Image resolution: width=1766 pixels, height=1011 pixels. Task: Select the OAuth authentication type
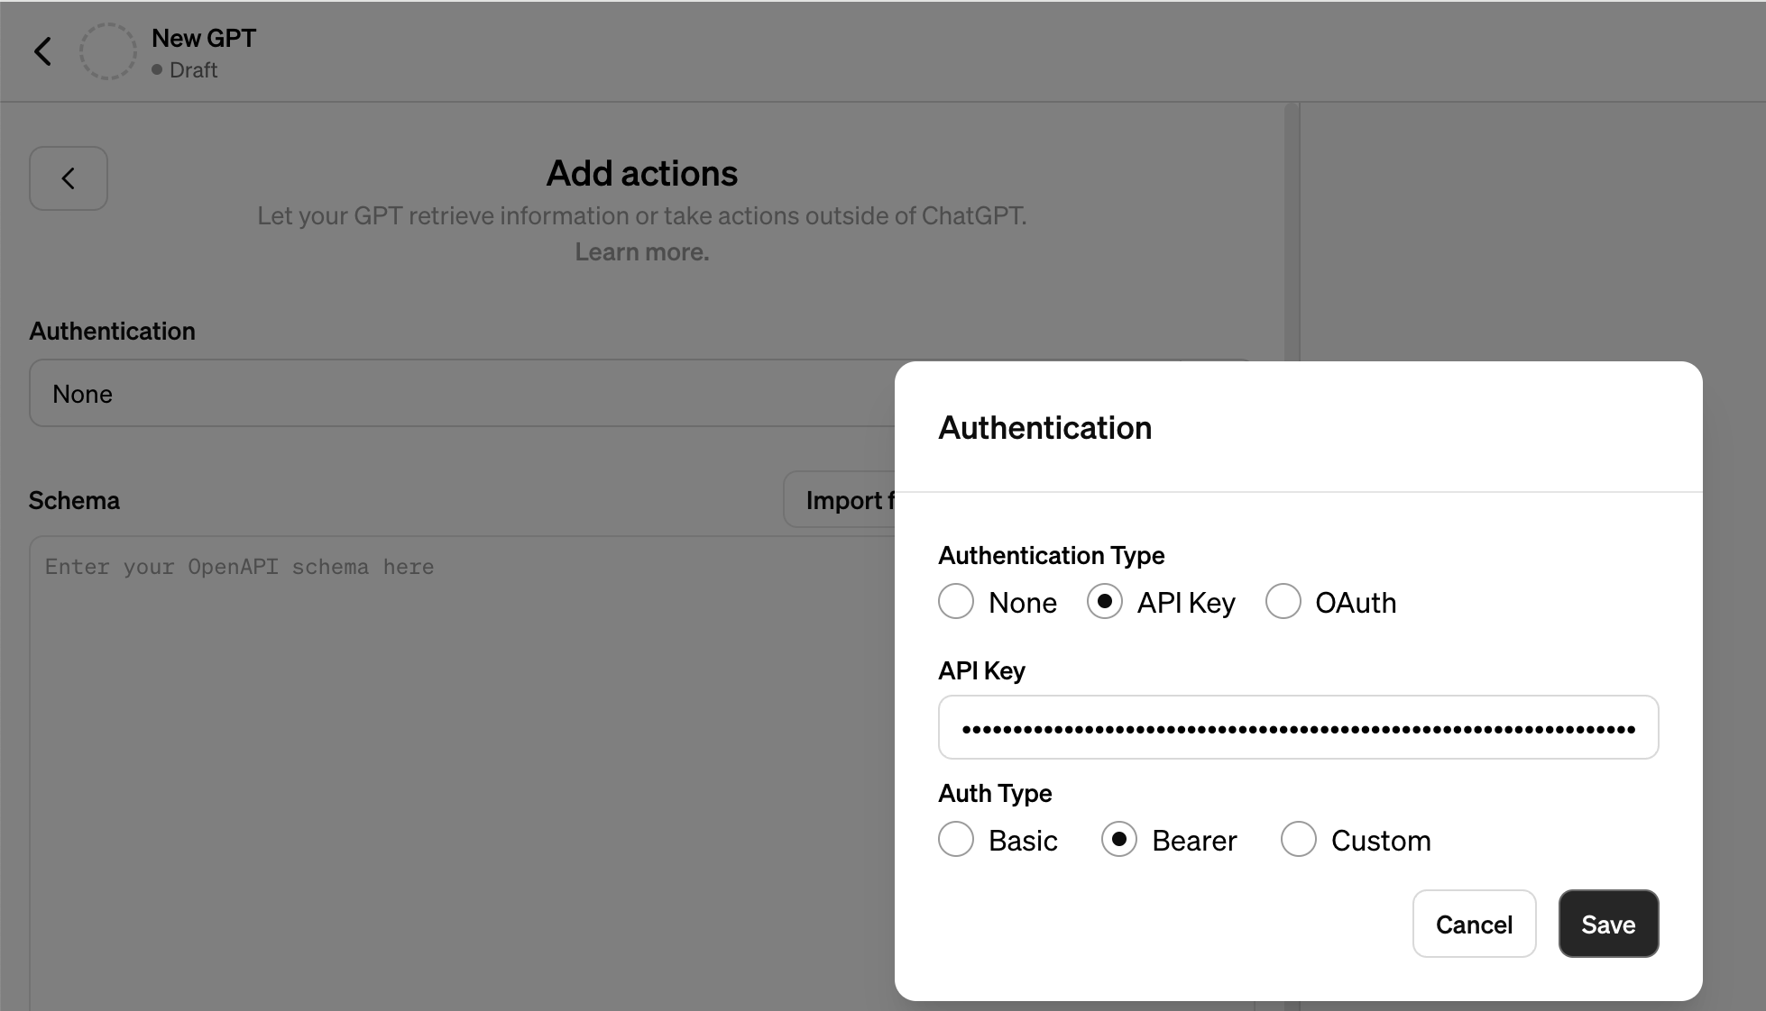[1283, 601]
